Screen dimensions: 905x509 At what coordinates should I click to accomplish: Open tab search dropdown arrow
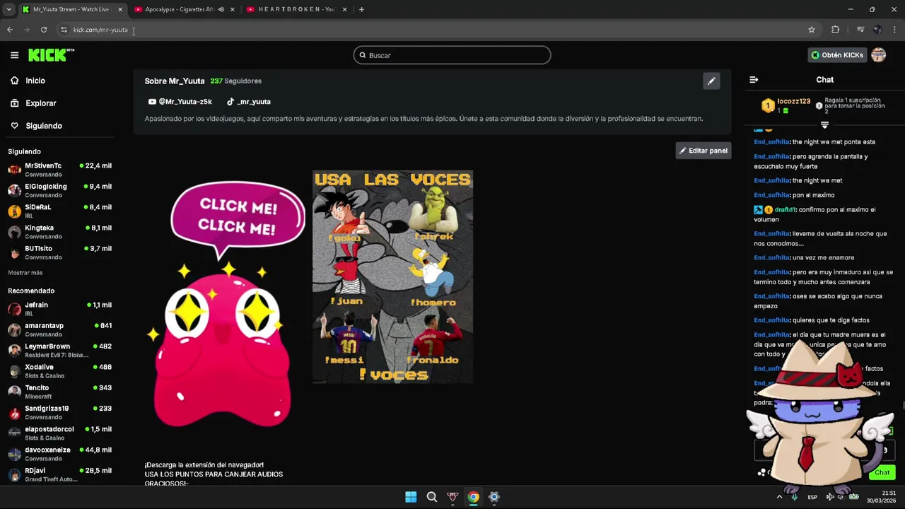coord(8,9)
